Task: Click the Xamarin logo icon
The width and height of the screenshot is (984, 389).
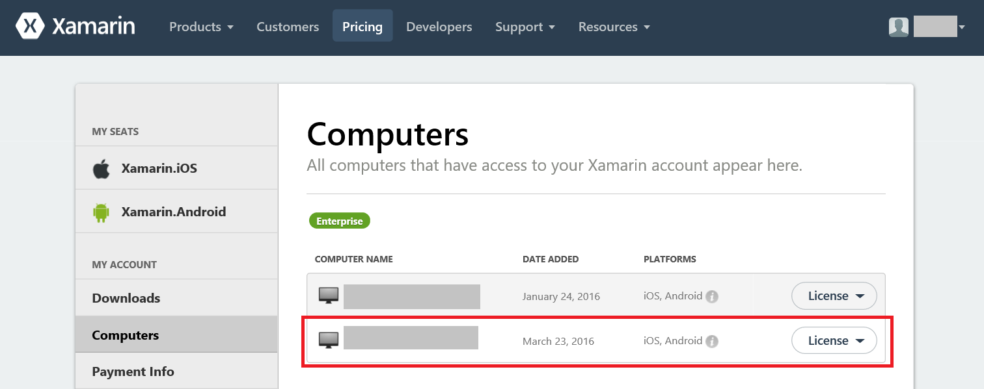Action: pyautogui.click(x=30, y=27)
